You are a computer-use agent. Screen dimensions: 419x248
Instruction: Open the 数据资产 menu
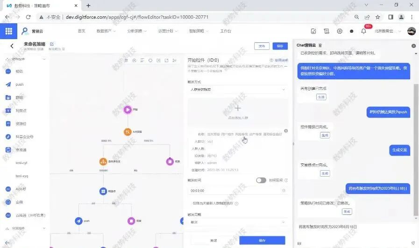[106, 31]
